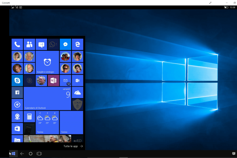Open the Phone dialer tile
Viewport: 237px width, 158px height.
pos(17,44)
